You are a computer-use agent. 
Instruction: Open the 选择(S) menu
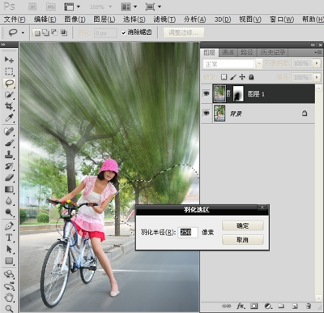point(134,19)
